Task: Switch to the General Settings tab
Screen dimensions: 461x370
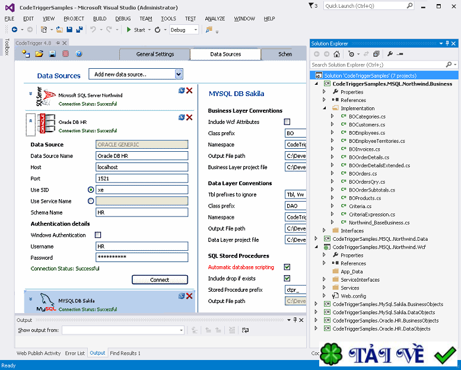Action: pos(155,54)
